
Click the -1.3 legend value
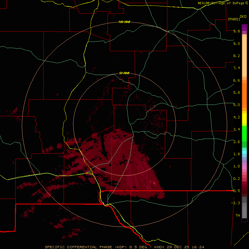click(x=235, y=203)
